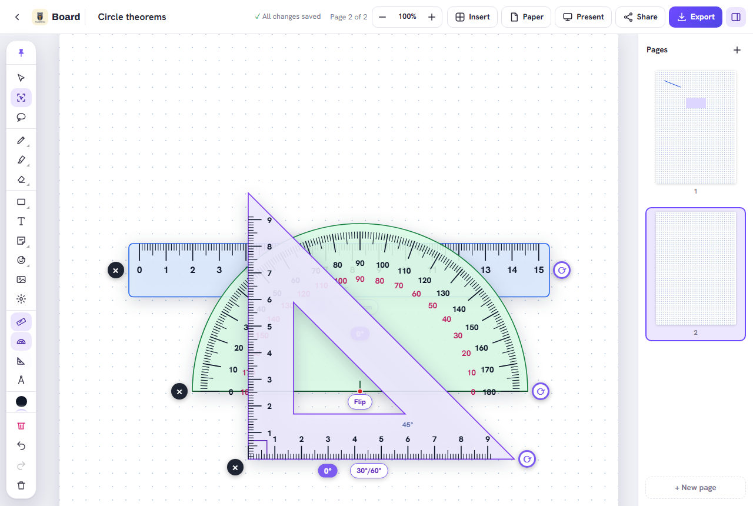The width and height of the screenshot is (753, 506).
Task: Toggle the ruler tool
Action: click(21, 322)
